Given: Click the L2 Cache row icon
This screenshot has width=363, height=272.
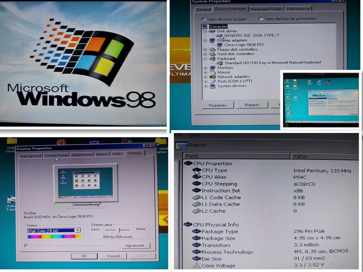Looking at the screenshot, I should tap(196, 211).
